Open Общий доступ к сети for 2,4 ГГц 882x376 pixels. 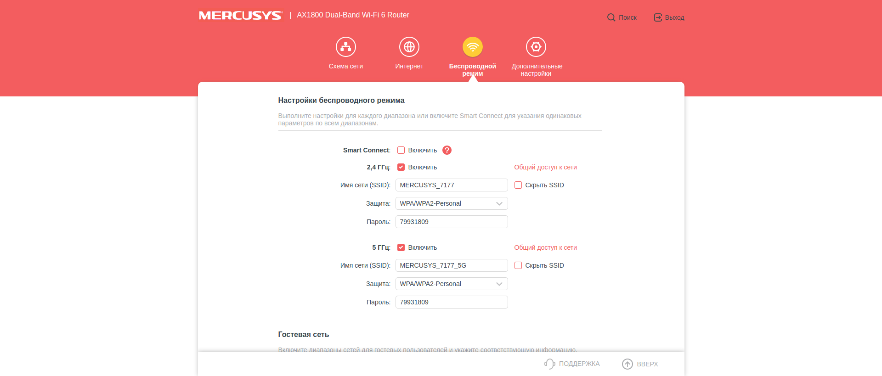[x=545, y=167]
